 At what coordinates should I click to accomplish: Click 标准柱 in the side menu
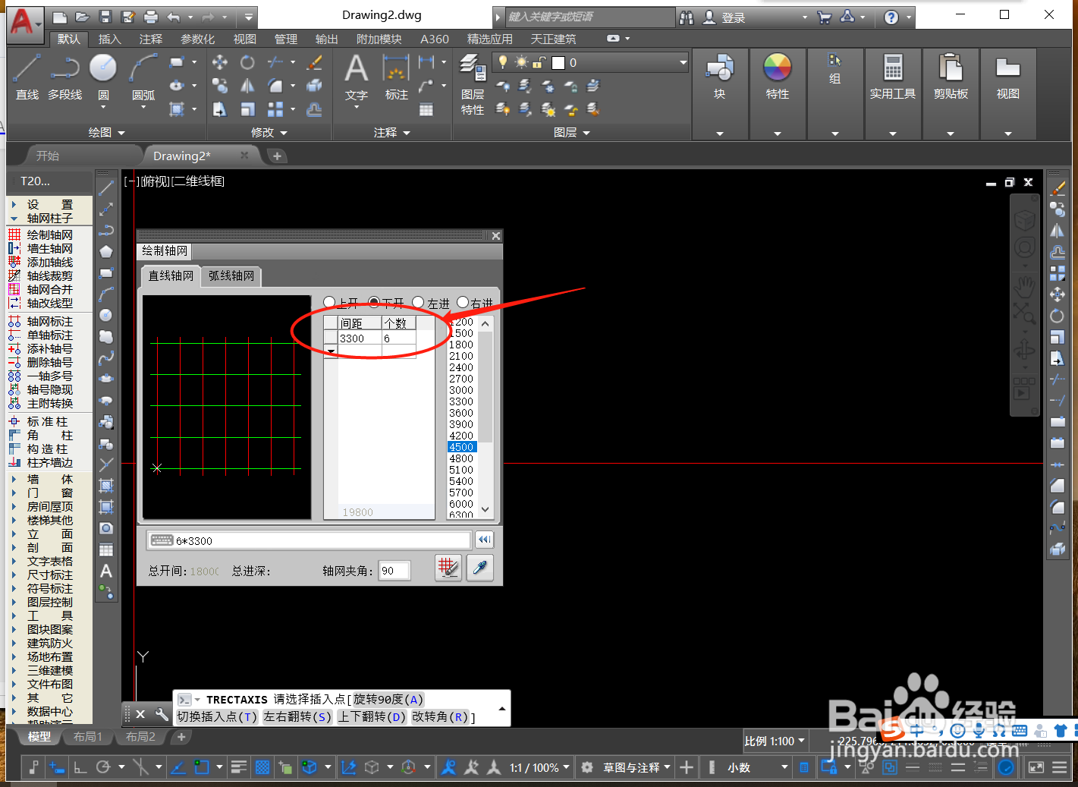point(47,421)
